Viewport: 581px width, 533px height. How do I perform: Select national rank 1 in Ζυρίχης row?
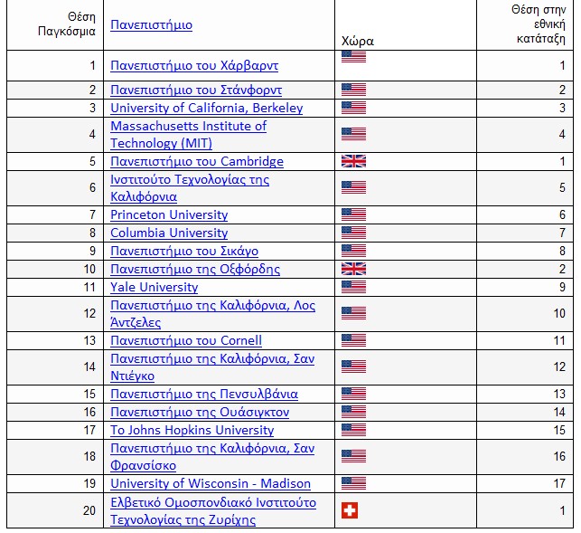525,510
